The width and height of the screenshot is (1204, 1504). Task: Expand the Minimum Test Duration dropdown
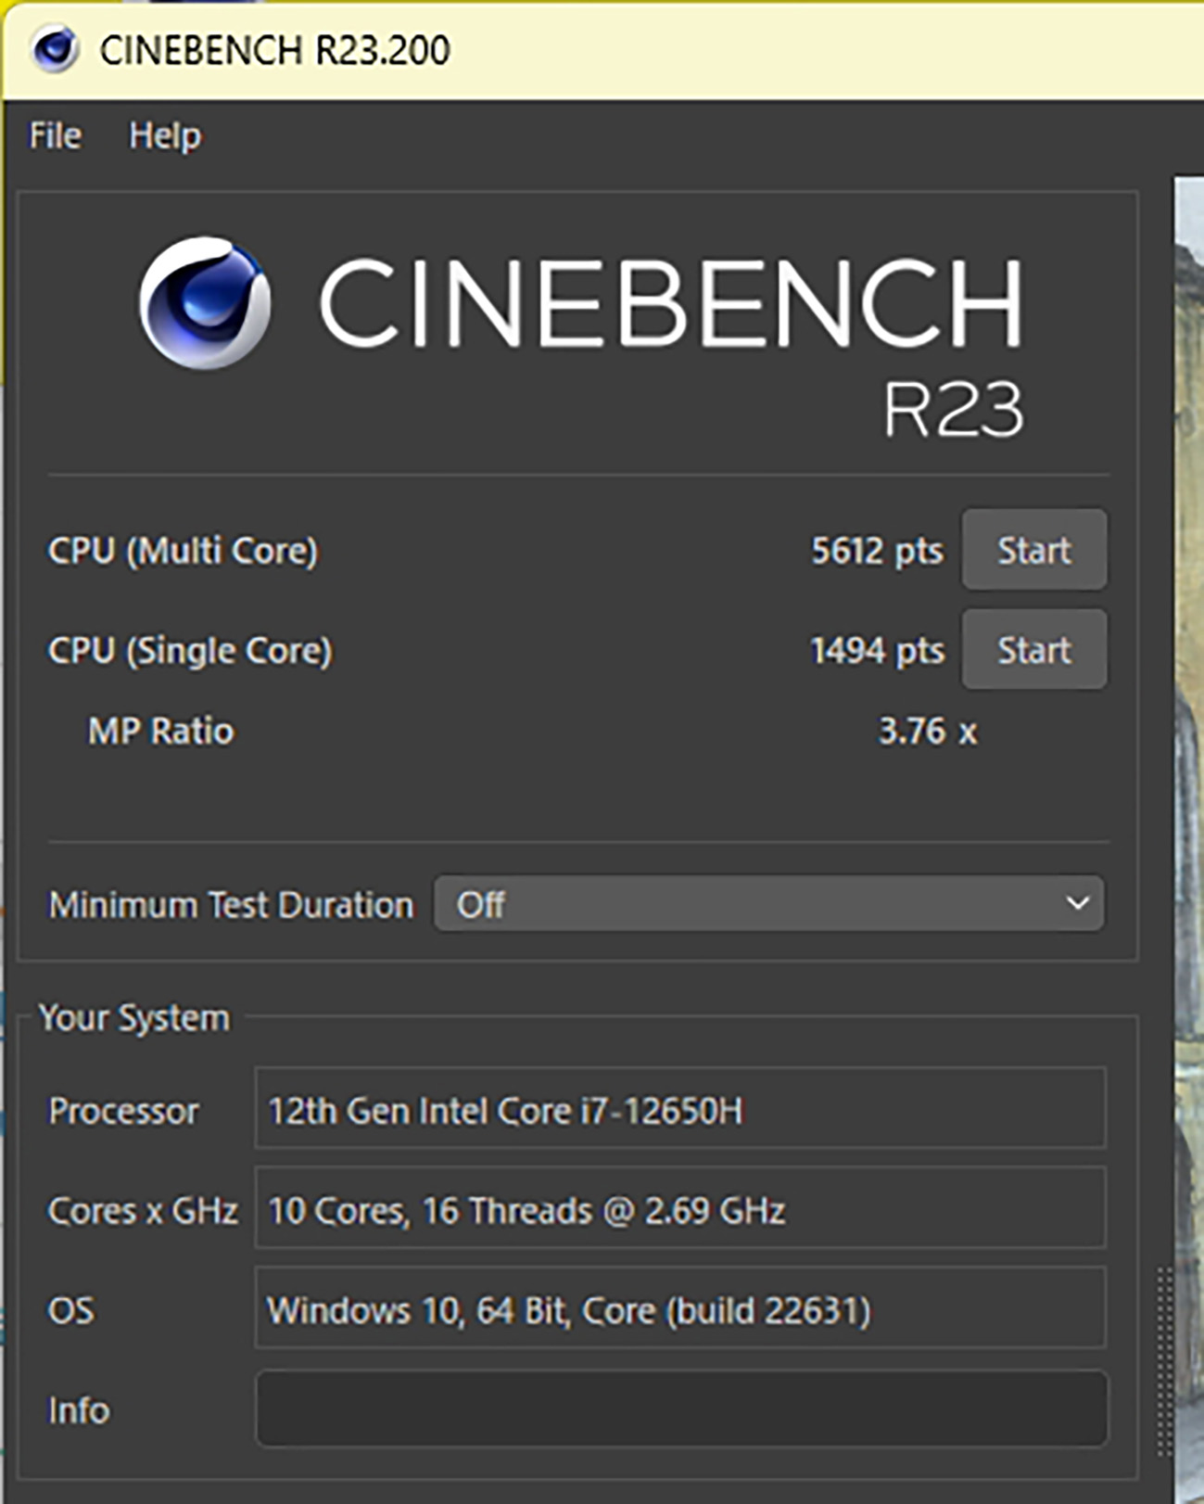[x=768, y=904]
